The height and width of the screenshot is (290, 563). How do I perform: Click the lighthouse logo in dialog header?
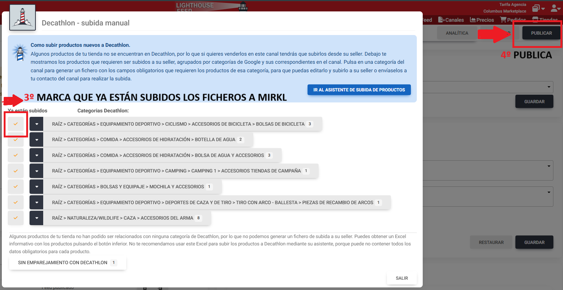click(x=22, y=17)
